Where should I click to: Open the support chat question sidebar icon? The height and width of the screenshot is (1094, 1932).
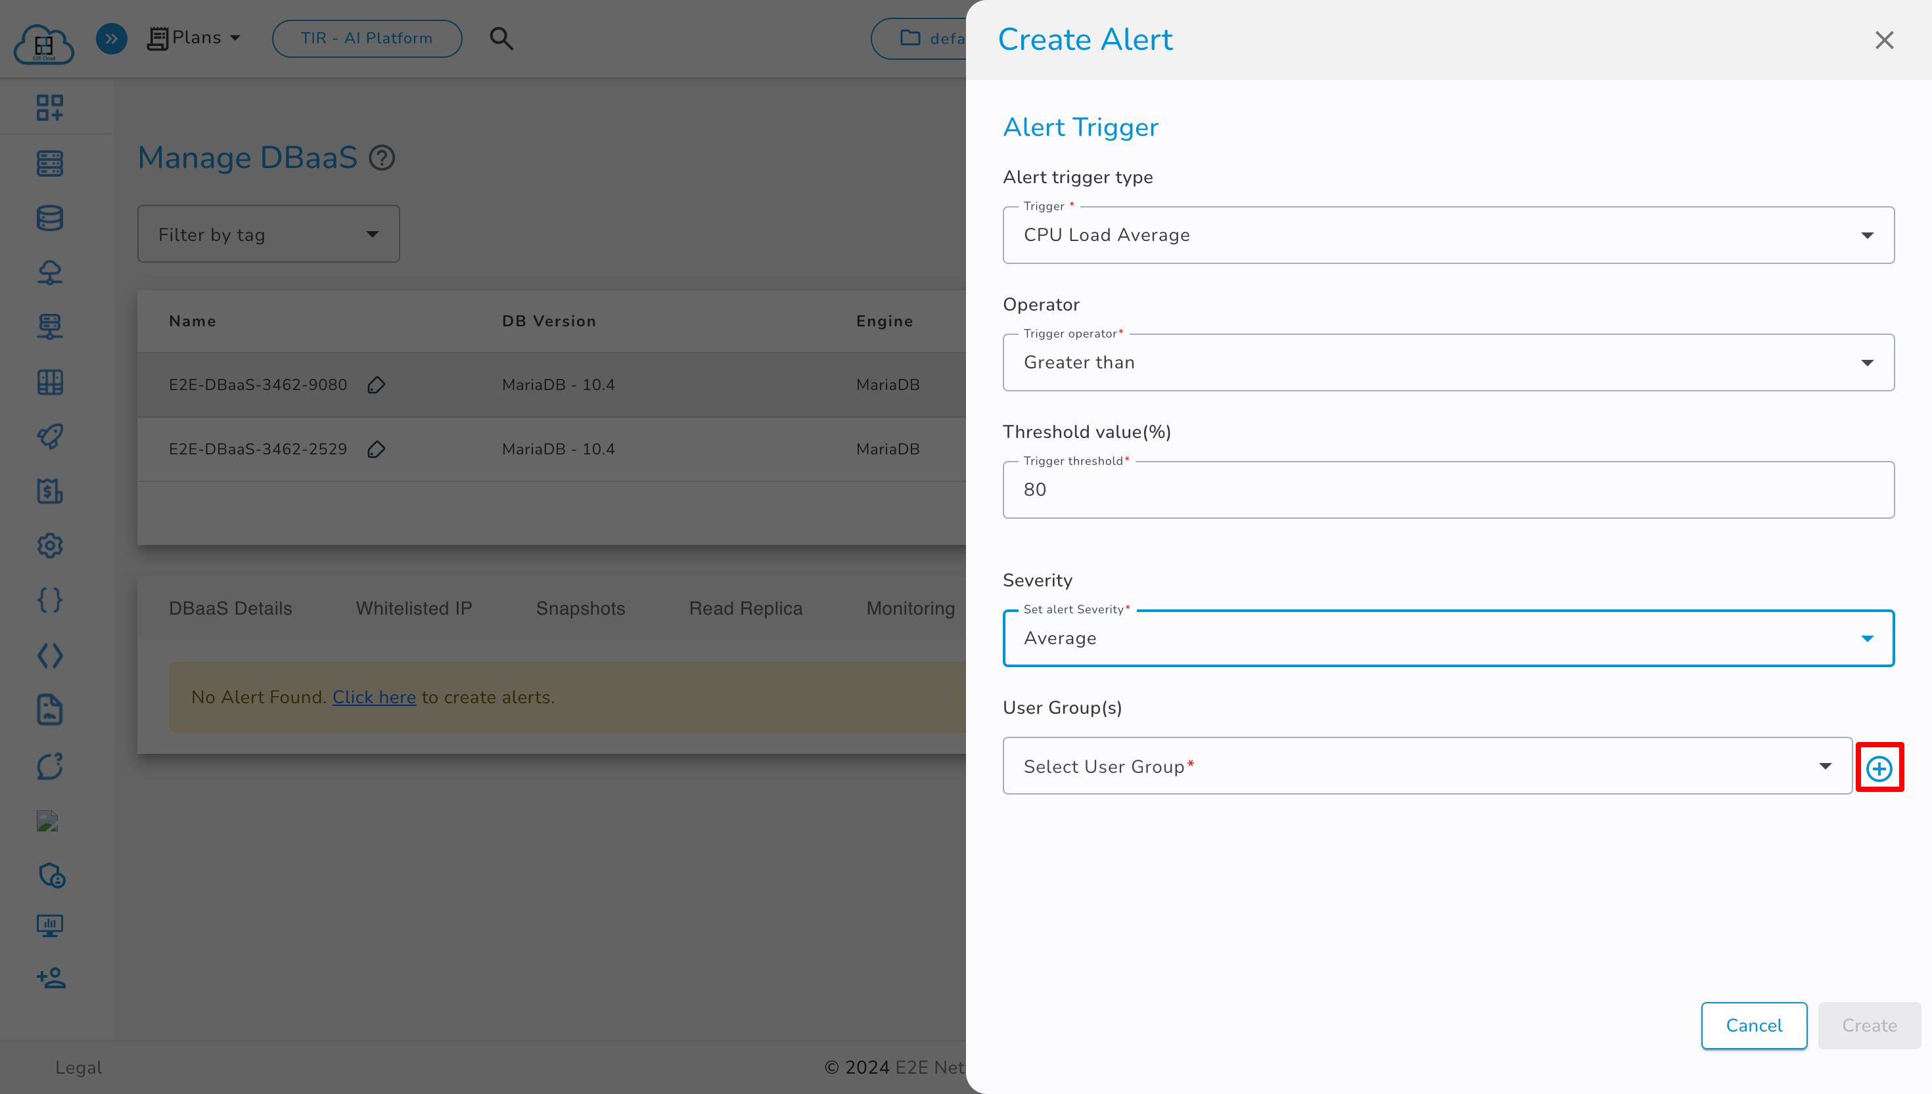click(50, 766)
